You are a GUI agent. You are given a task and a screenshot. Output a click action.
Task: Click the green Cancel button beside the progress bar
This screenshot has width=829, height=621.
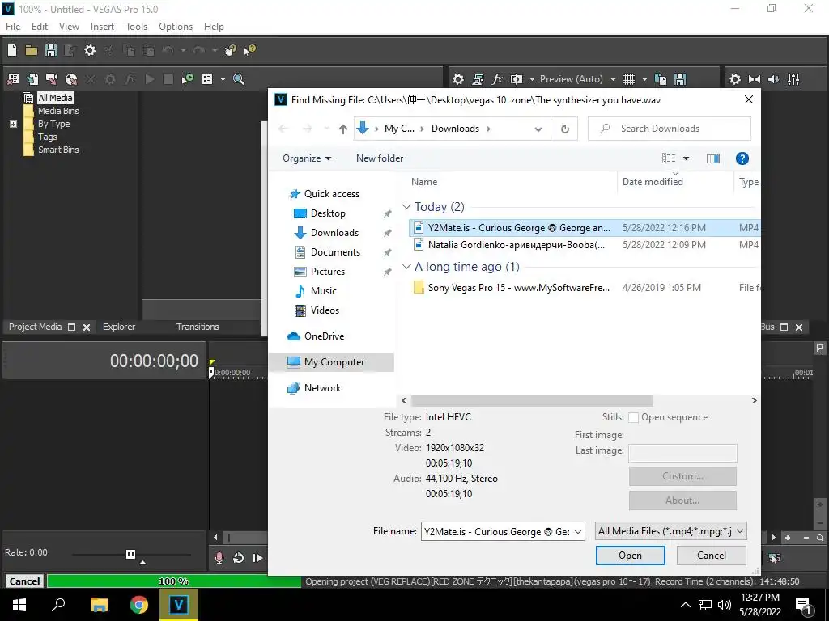24,581
